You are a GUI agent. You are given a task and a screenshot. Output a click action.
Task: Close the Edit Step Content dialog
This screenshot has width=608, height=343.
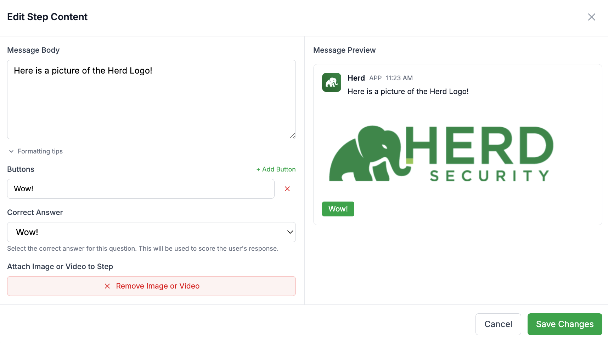click(x=591, y=17)
